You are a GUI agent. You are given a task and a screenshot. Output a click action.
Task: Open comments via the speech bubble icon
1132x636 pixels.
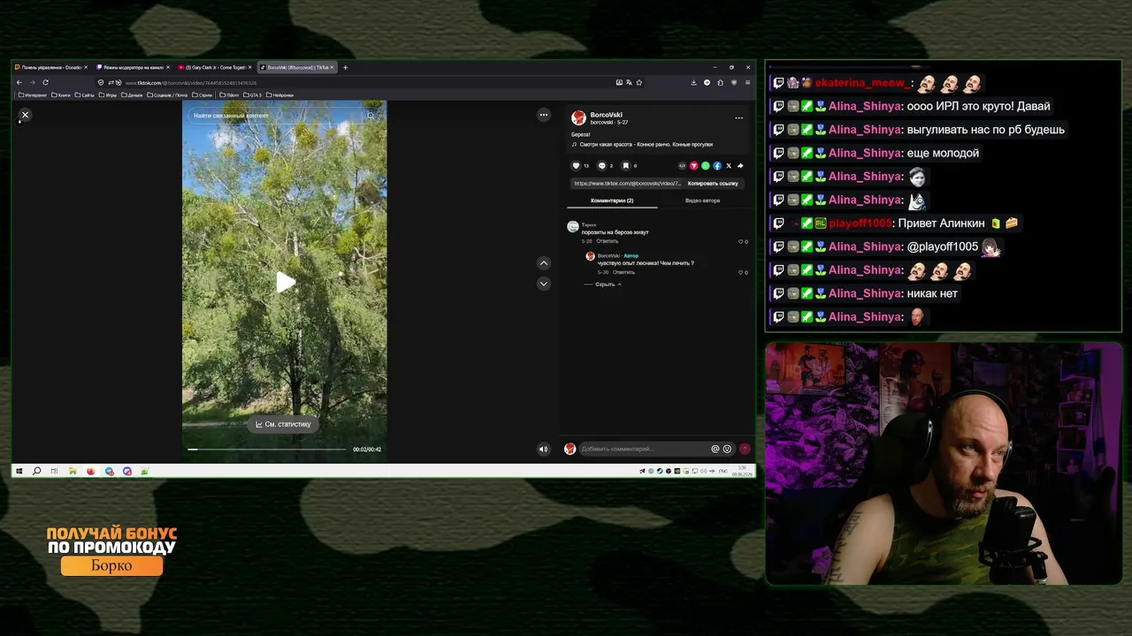601,165
